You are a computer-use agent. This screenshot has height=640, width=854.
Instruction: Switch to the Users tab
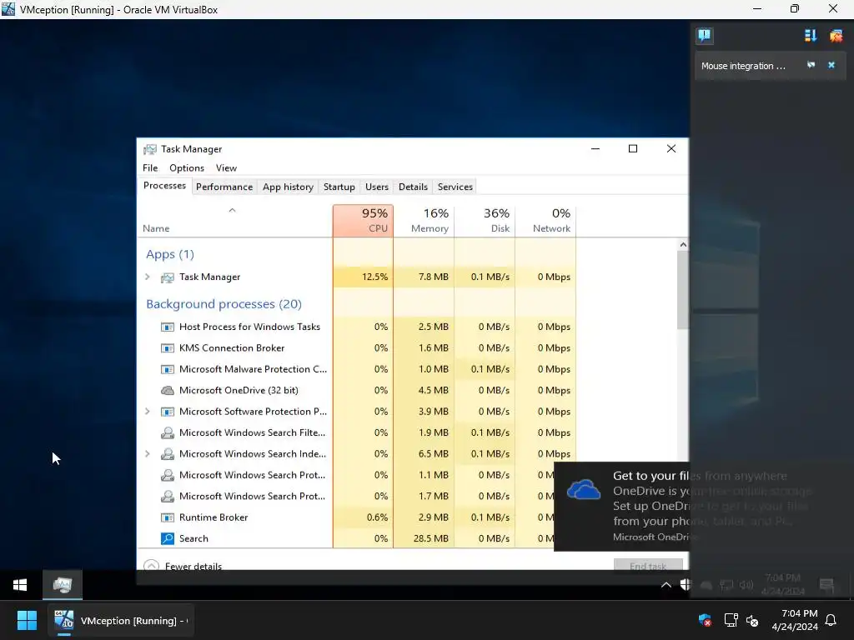pos(377,187)
